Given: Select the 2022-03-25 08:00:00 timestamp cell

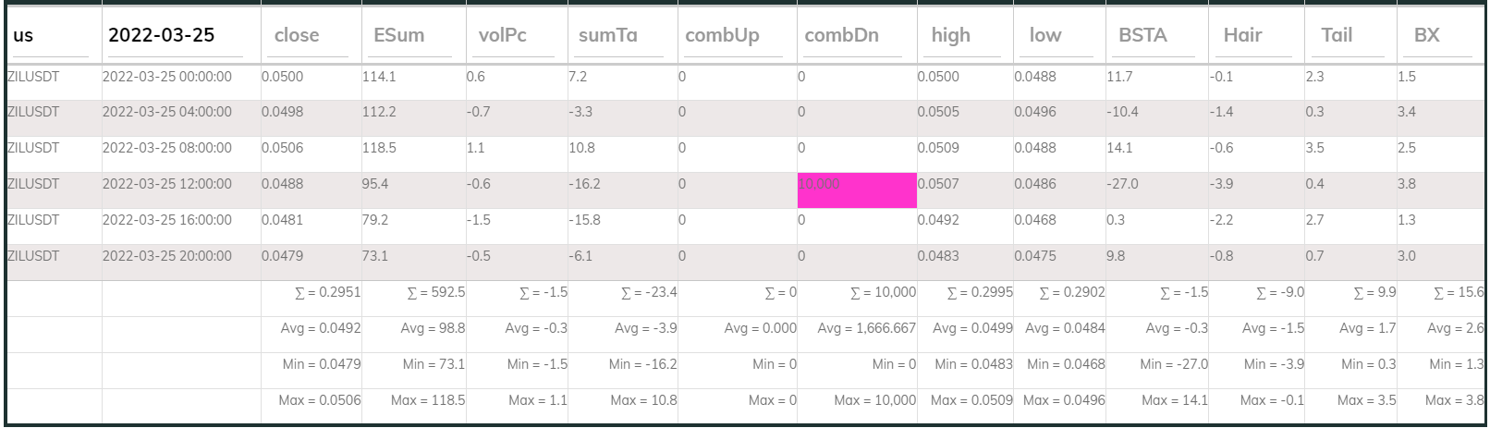Looking at the screenshot, I should click(x=167, y=148).
